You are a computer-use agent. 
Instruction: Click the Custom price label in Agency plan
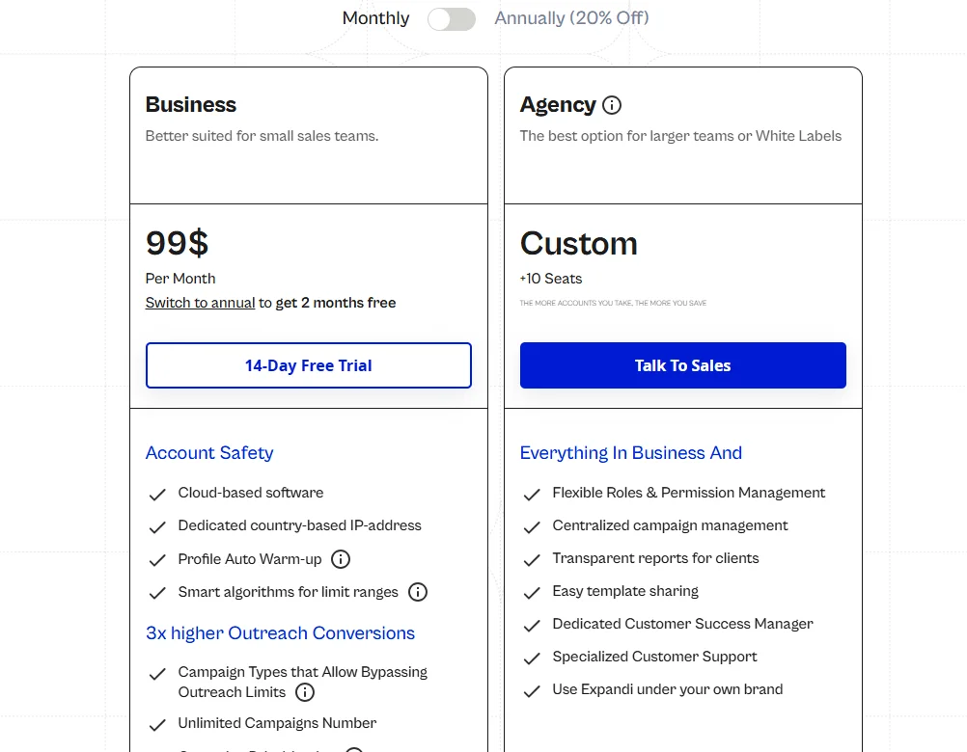pos(578,244)
